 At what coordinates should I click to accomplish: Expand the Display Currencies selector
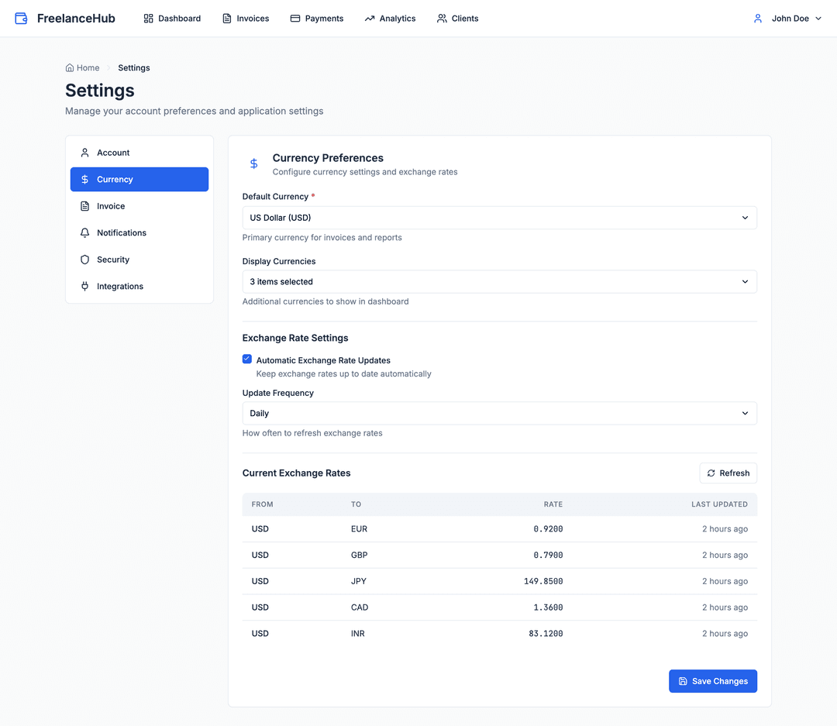(499, 281)
